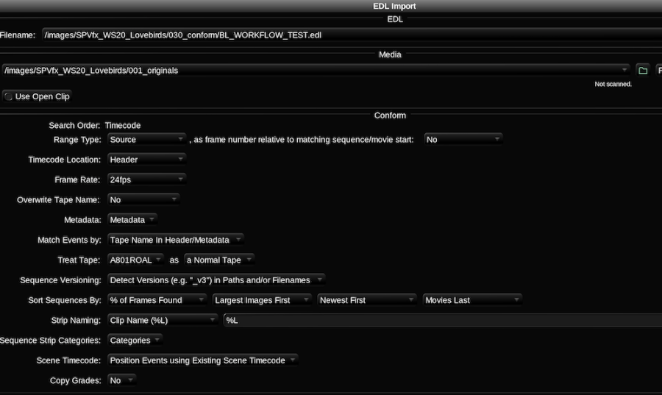Click the folder browse icon beside the media path
Screen dimensions: 662x395
tap(643, 71)
